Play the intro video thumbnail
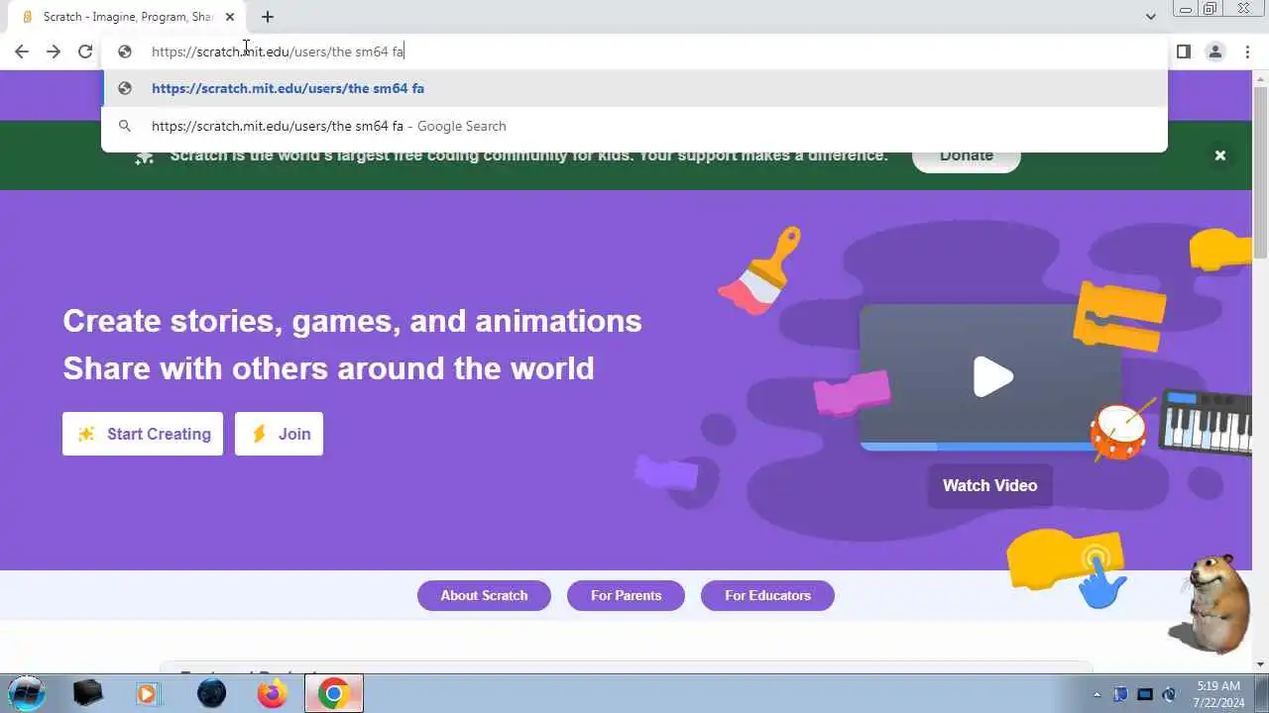Image resolution: width=1269 pixels, height=713 pixels. (x=992, y=377)
